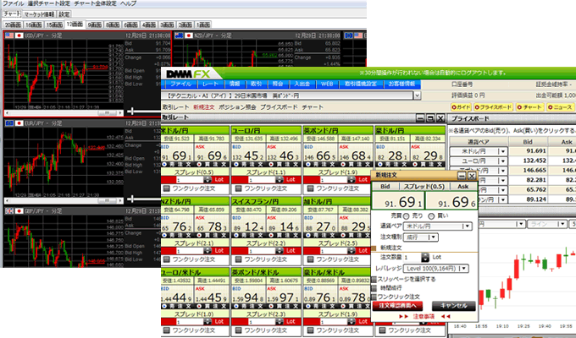This screenshot has height=338, width=576.
Task: Select the 売り radio button in 新規注文
Action: pyautogui.click(x=407, y=216)
